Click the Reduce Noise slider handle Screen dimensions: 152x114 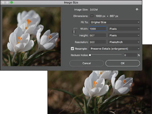90,55
